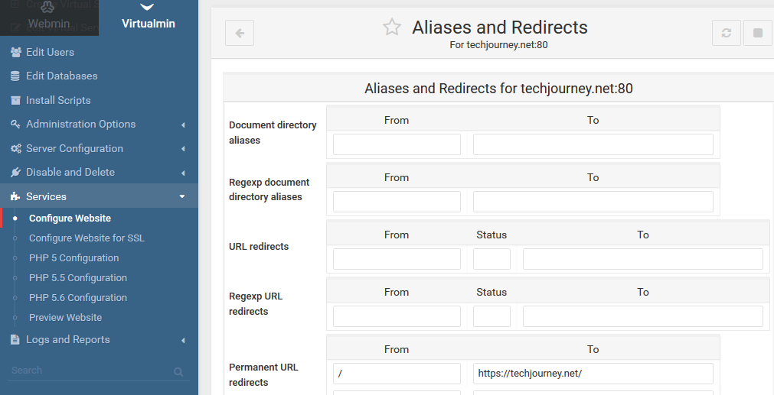774x395 pixels.
Task: Expand Logs and Reports arrow
Action: [x=183, y=340]
